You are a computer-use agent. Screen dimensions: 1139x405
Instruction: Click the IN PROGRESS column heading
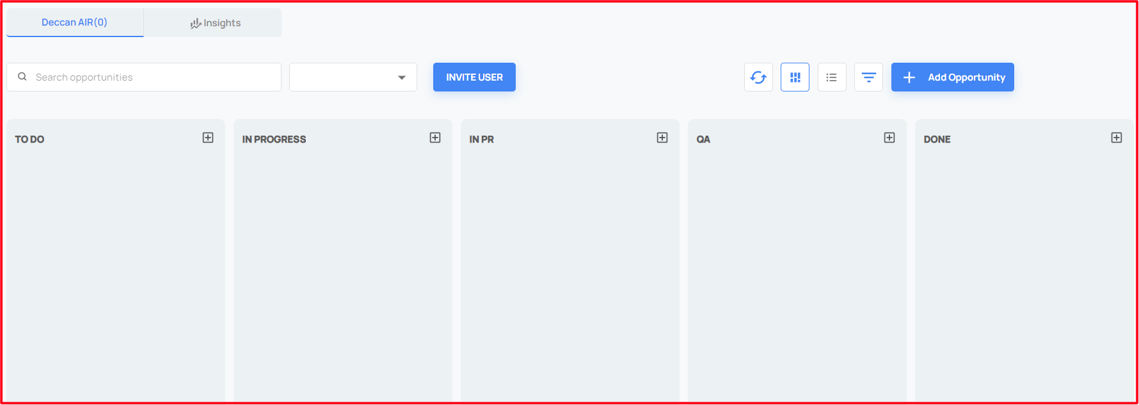click(274, 139)
